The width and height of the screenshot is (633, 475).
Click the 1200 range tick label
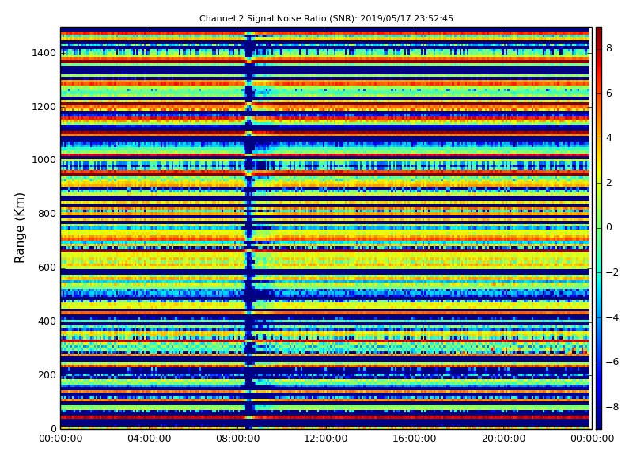pyautogui.click(x=44, y=107)
